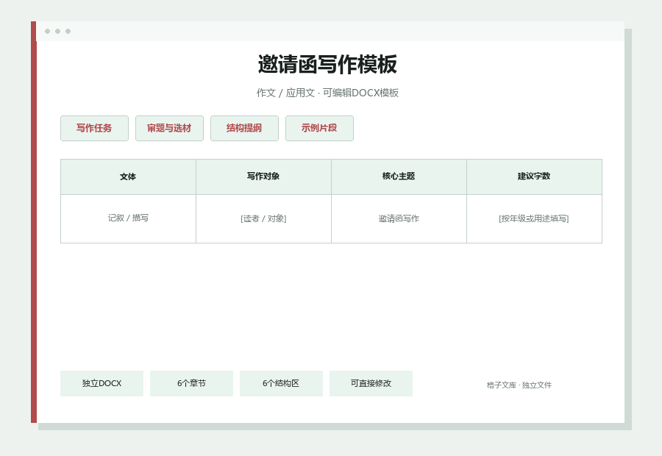Select the 6个结构区 tag
The image size is (662, 456).
pyautogui.click(x=281, y=383)
